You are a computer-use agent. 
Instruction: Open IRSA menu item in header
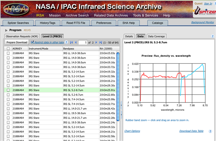click(40, 15)
